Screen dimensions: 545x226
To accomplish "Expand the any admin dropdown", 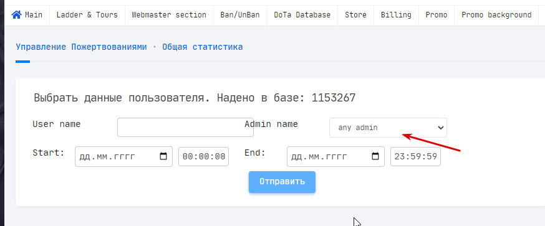I will (388, 128).
